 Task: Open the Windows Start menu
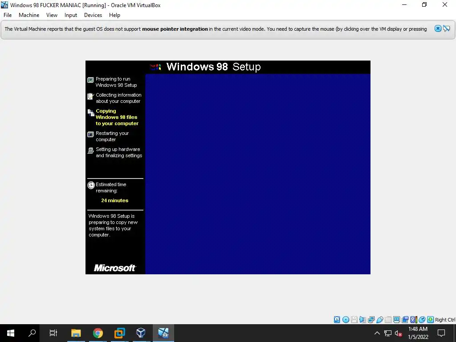(x=11, y=333)
